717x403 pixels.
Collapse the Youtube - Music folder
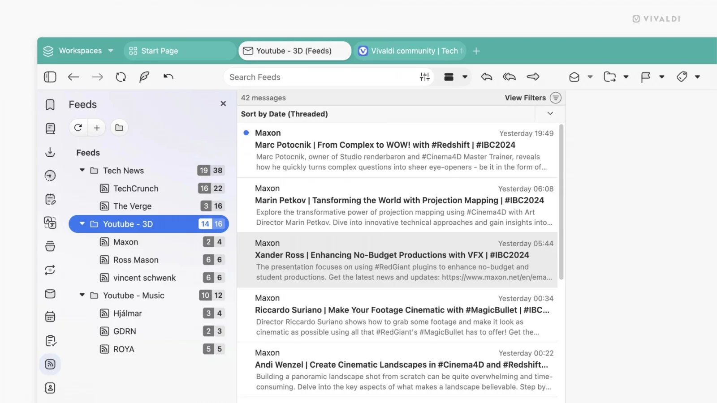[82, 295]
